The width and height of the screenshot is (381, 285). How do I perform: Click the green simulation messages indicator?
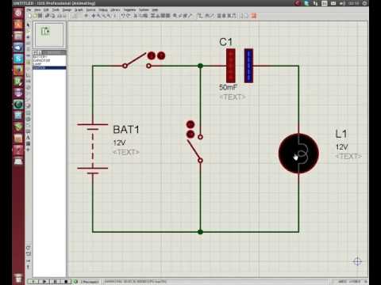pos(76,282)
